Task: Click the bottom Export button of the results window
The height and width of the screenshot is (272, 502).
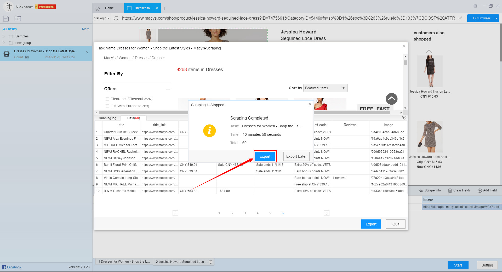Action: point(371,224)
